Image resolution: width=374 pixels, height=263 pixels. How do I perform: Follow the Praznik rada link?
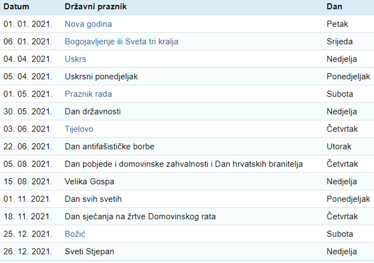88,94
